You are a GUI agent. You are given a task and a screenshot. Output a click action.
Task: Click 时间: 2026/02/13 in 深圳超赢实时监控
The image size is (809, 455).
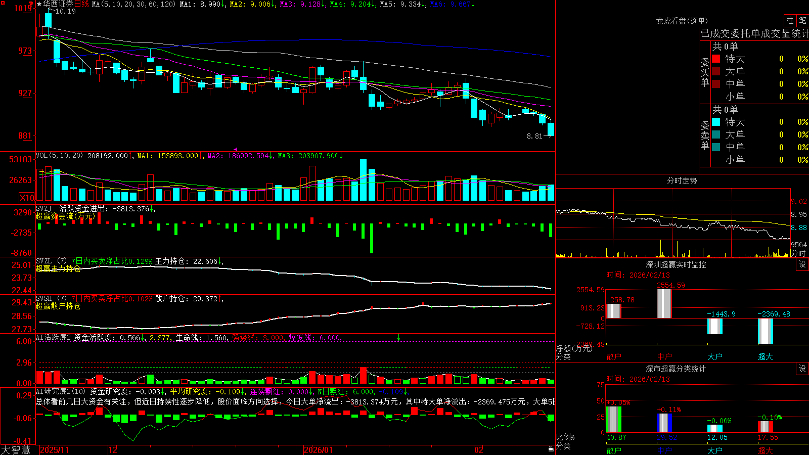coord(638,275)
